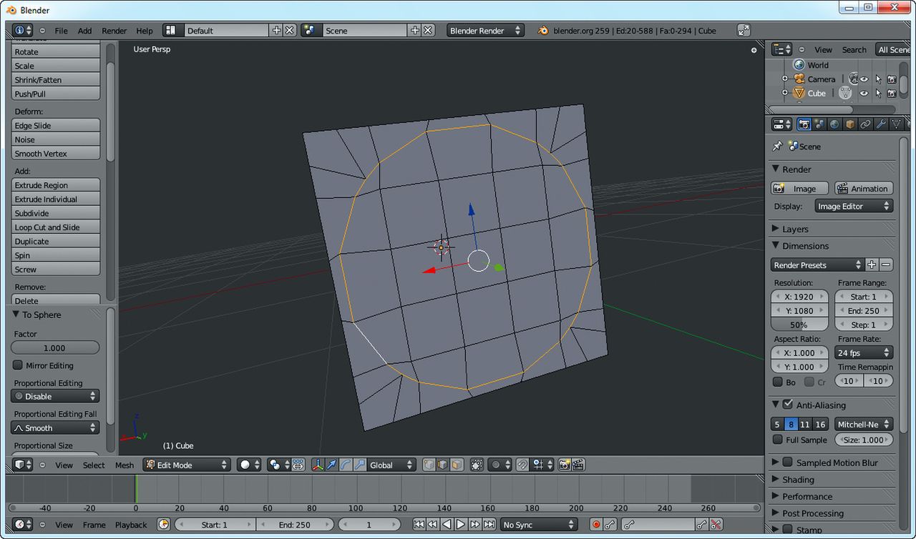Image resolution: width=916 pixels, height=539 pixels.
Task: Select the scale manipulator icon
Action: (x=359, y=465)
